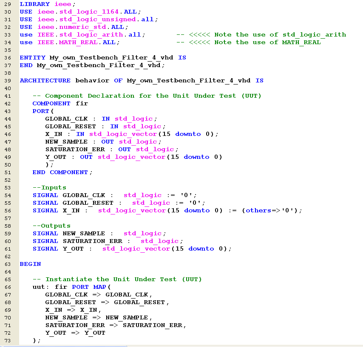Click line number 46 in the gutter
This screenshot has width=363, height=347.
pos(8,134)
